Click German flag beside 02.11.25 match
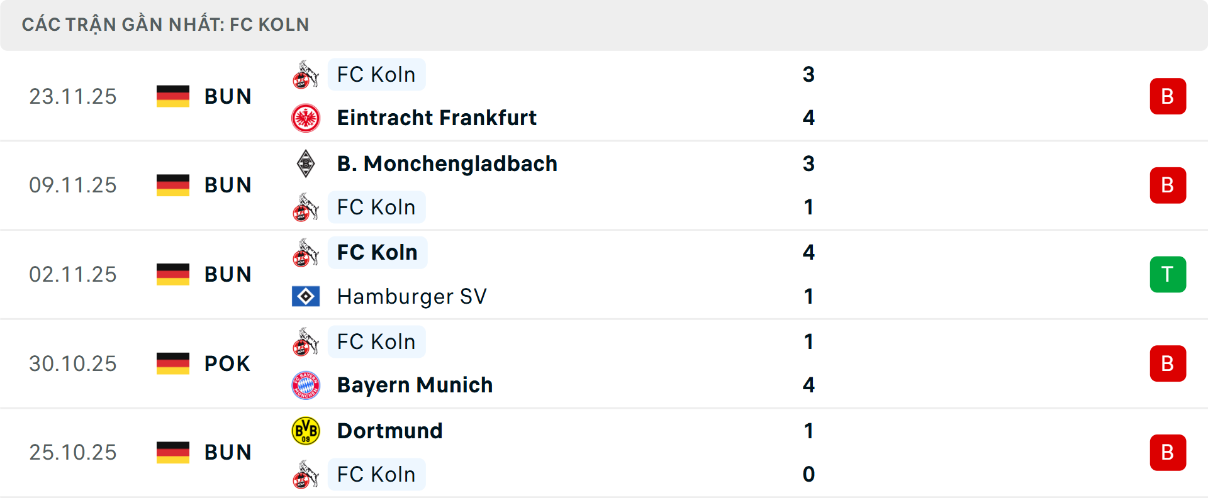 173,274
